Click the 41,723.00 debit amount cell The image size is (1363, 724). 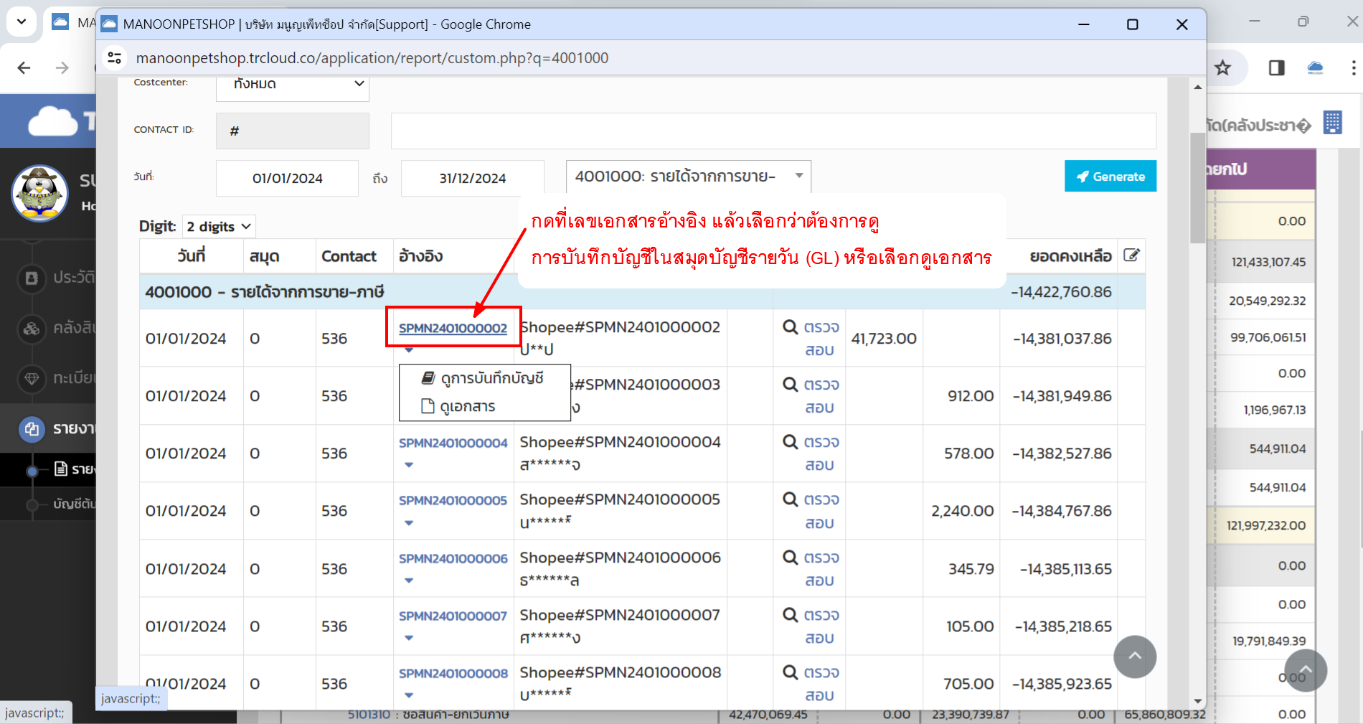pyautogui.click(x=884, y=339)
